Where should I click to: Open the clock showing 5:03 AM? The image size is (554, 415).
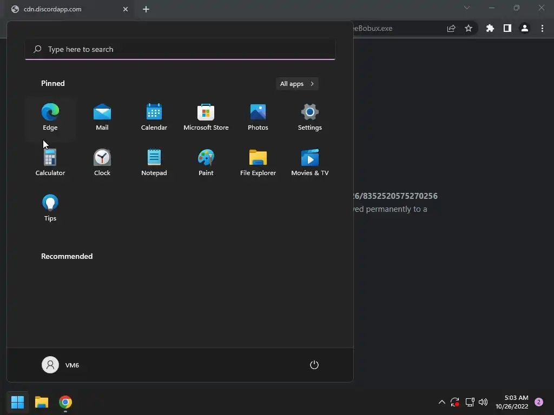tap(512, 402)
